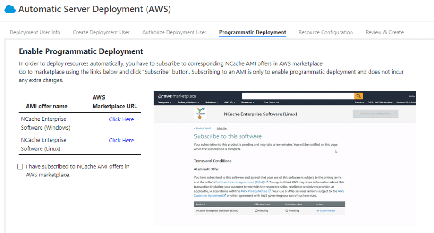Click 'AMI offer name' column header
The image size is (434, 233).
point(47,106)
